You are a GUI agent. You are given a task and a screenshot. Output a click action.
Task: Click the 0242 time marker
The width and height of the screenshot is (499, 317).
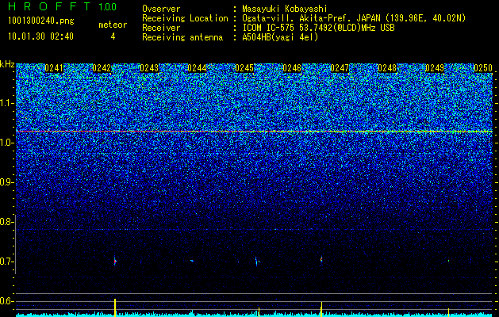102,68
